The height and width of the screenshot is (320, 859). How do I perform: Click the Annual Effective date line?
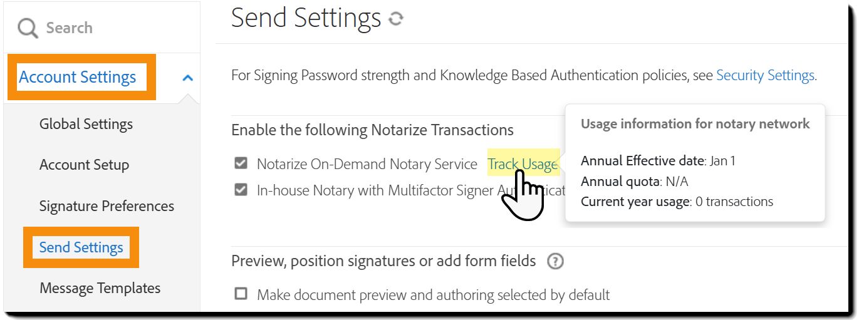point(658,161)
